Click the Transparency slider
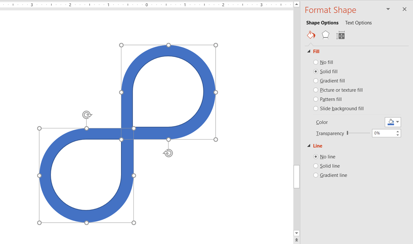 coord(358,133)
